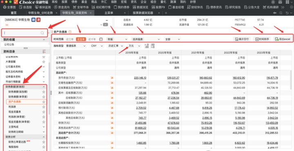
Task: Click the 220,146.10 cash value link
Action: (x=140, y=78)
